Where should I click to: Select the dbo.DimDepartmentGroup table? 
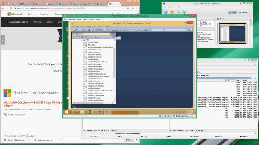click(98, 62)
